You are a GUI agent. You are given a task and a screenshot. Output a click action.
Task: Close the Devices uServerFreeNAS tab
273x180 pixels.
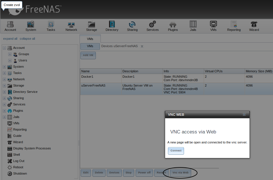(x=142, y=46)
